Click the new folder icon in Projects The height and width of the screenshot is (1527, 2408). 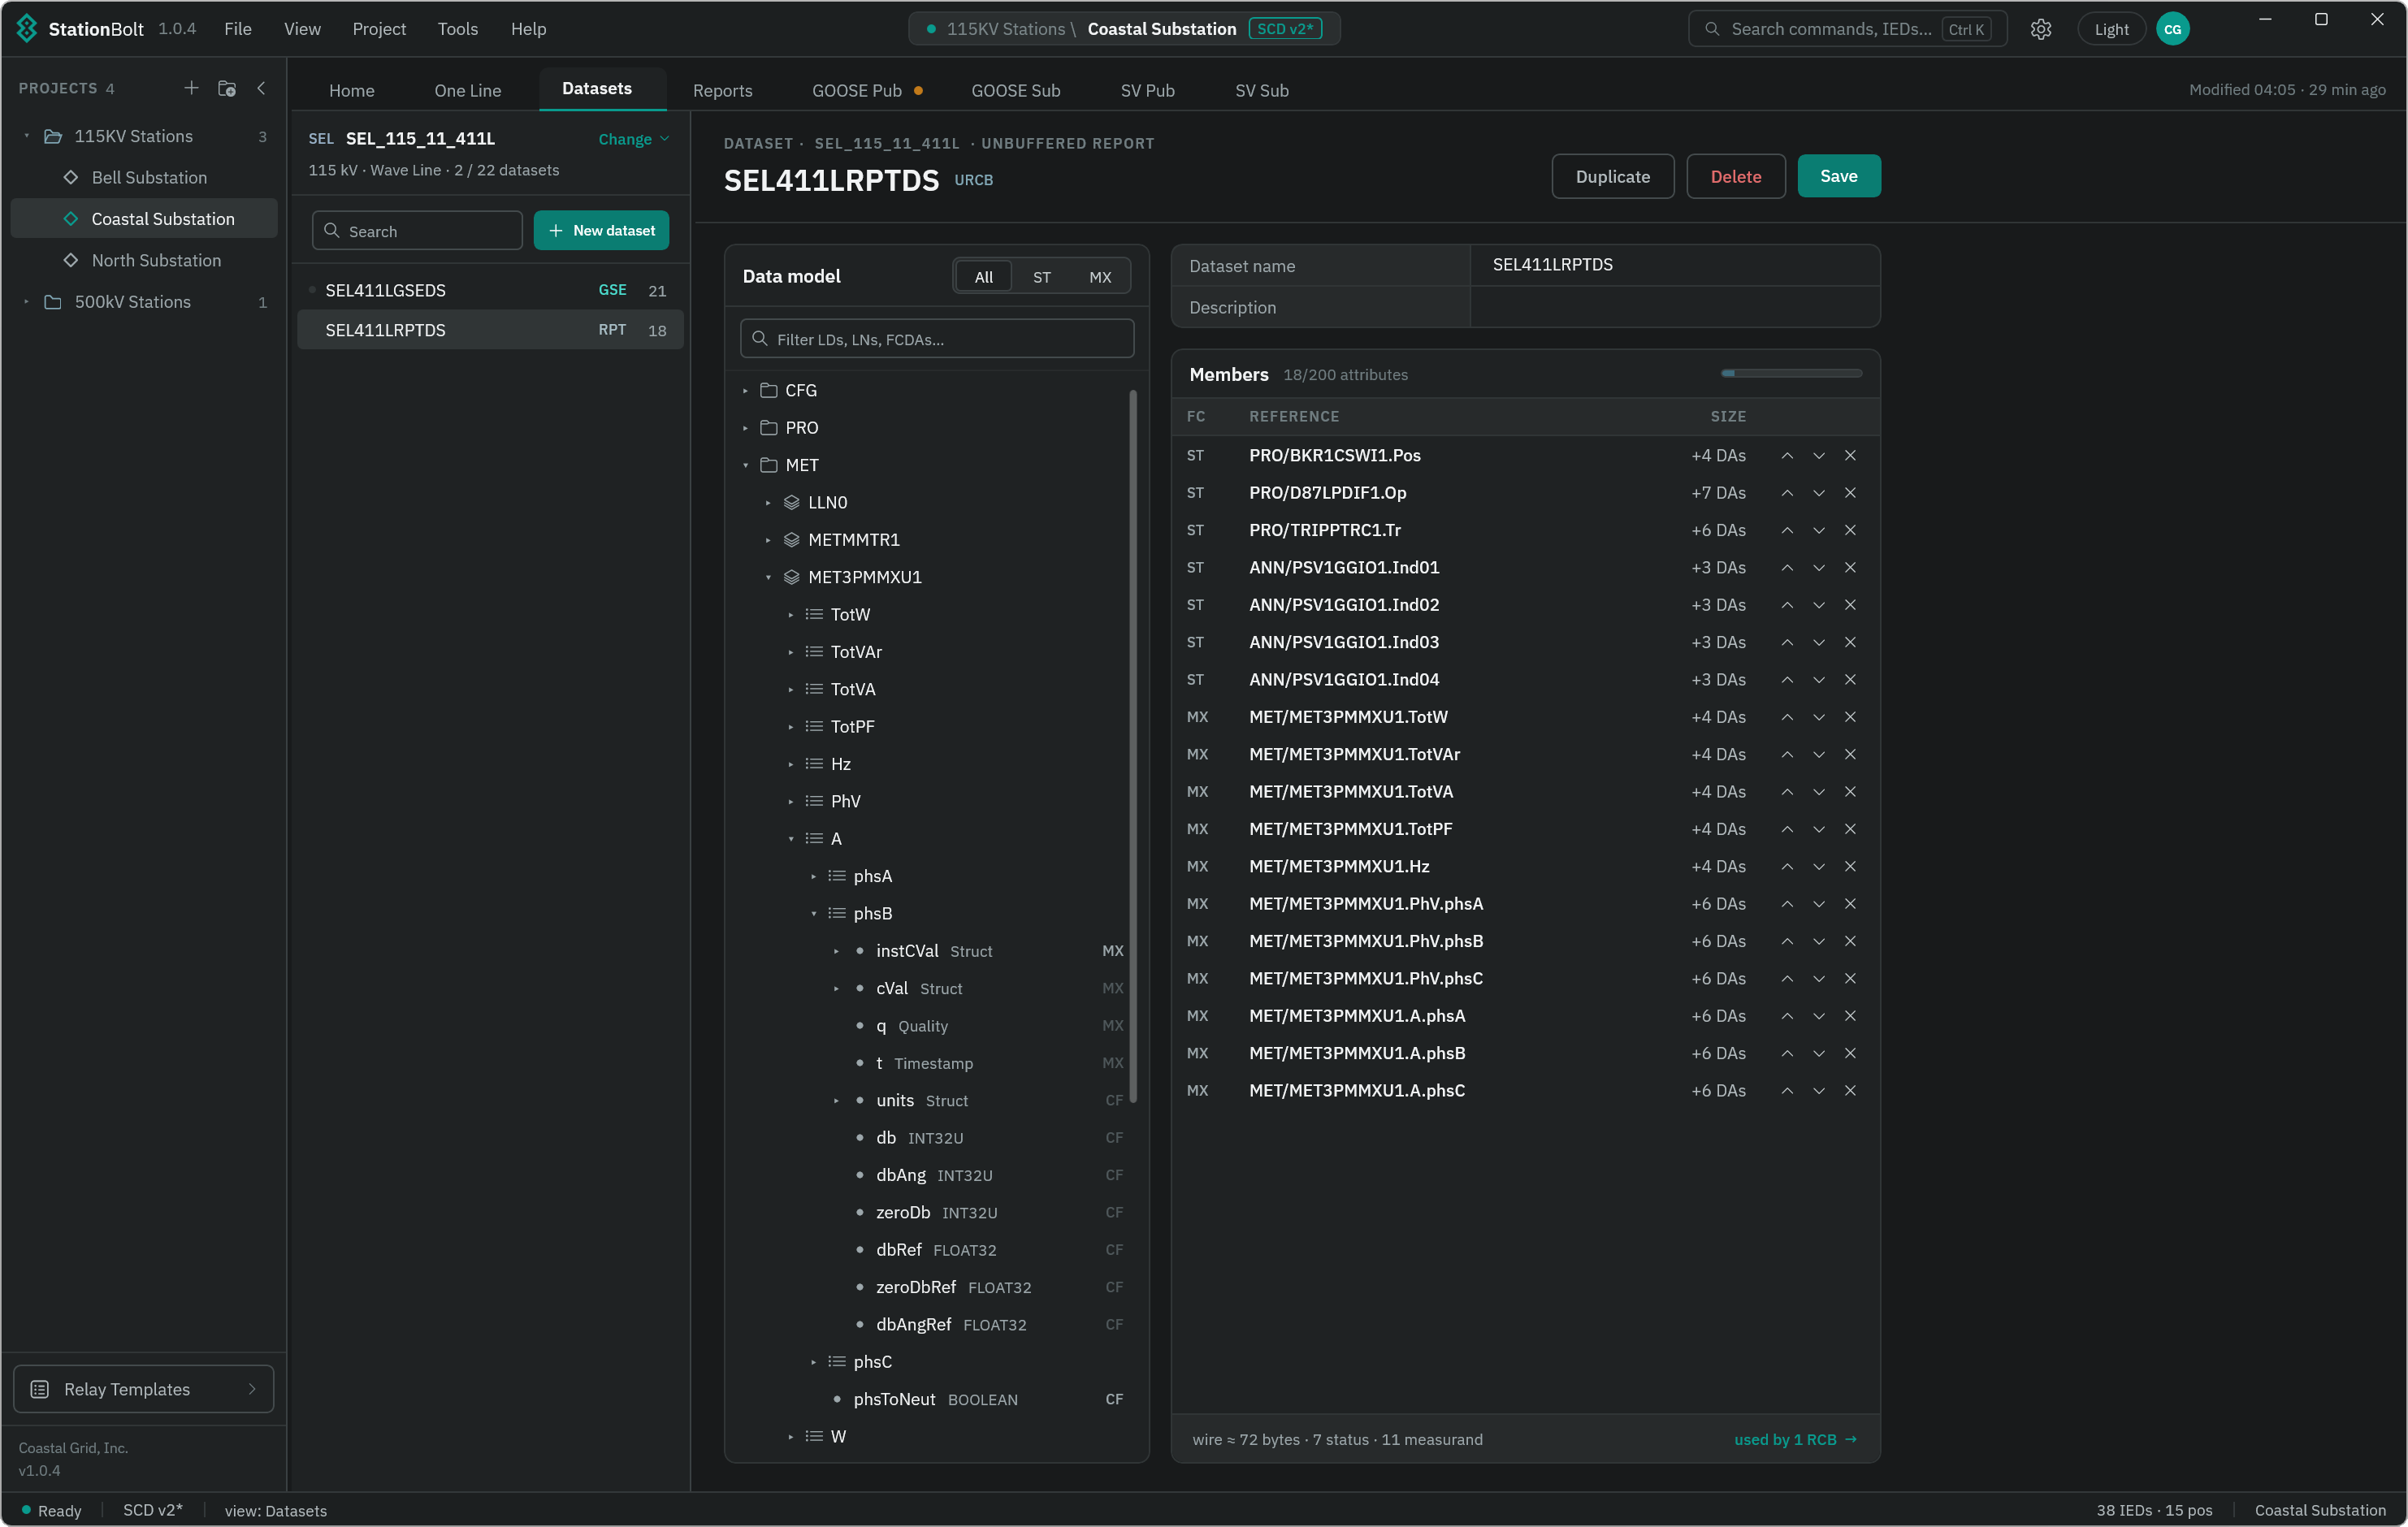coord(227,88)
